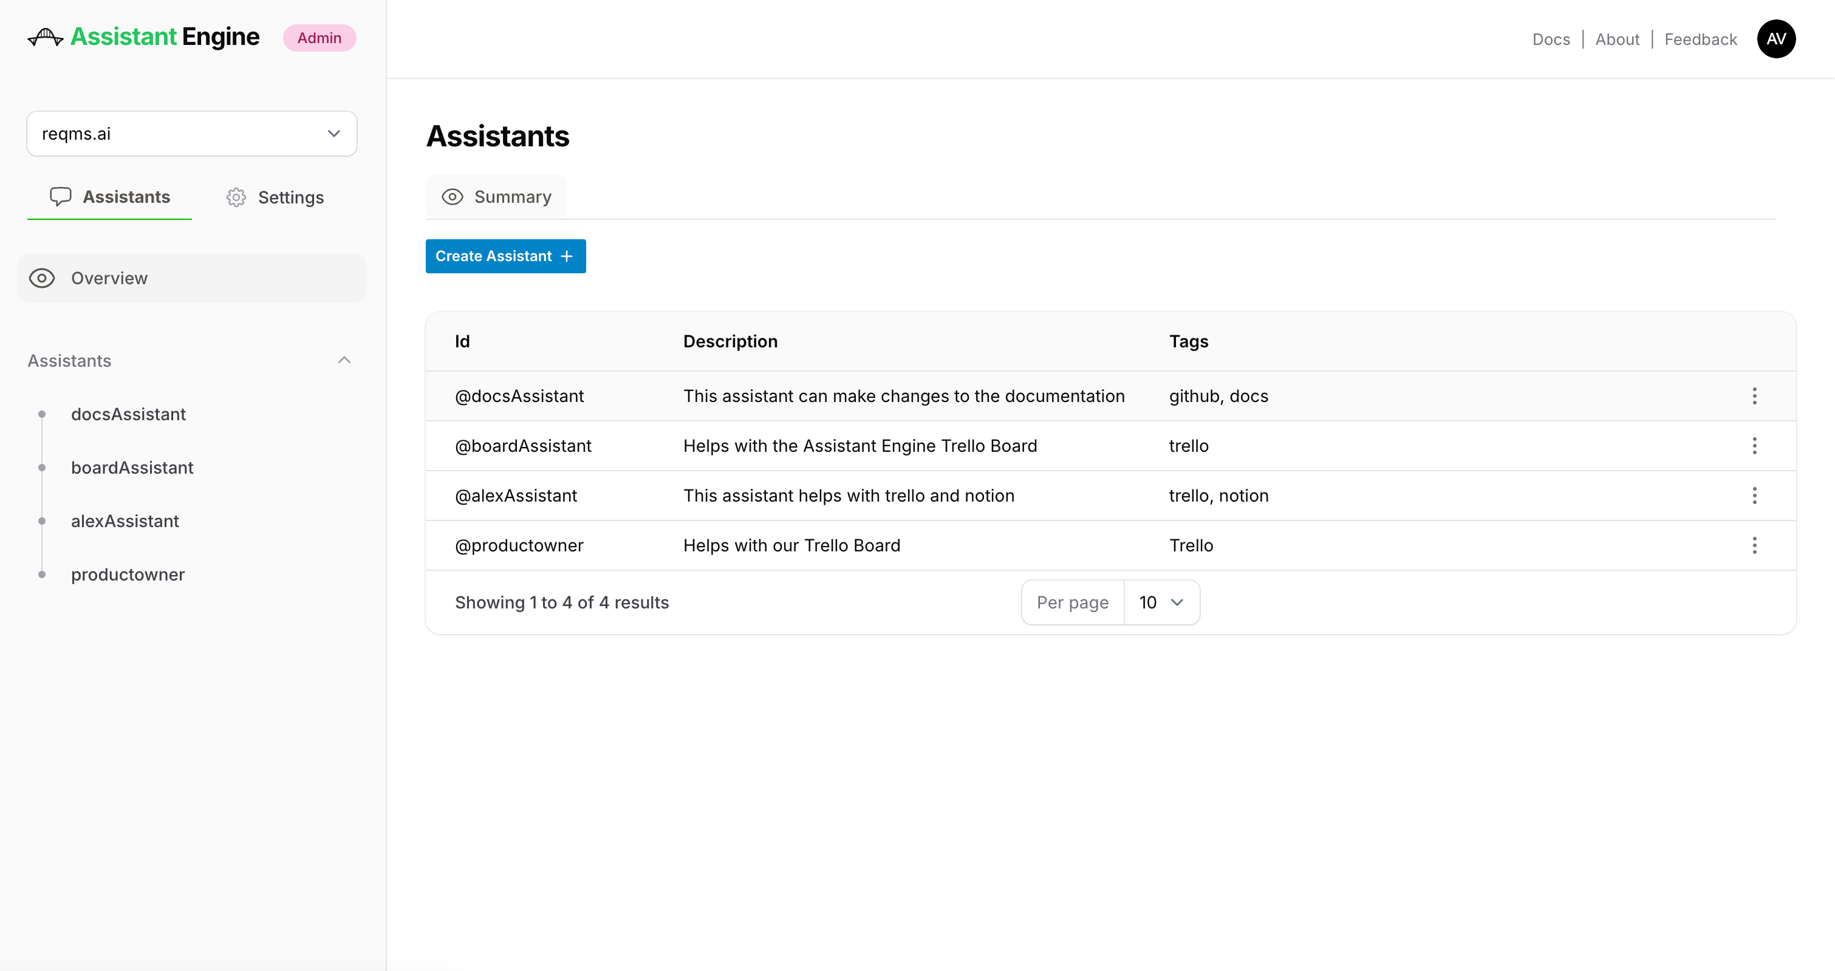Collapse the Assistants sidebar section
The image size is (1835, 971).
pos(344,361)
